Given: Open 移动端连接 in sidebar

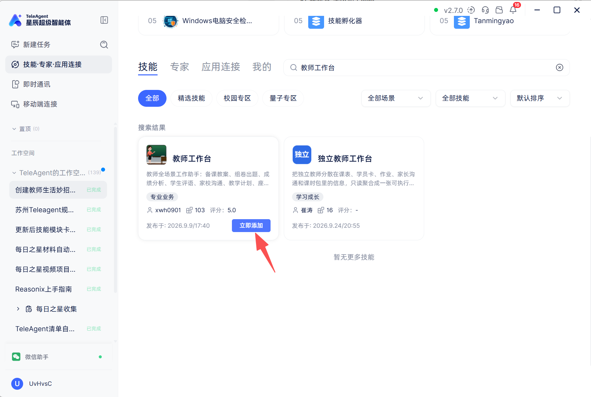Looking at the screenshot, I should [x=58, y=104].
